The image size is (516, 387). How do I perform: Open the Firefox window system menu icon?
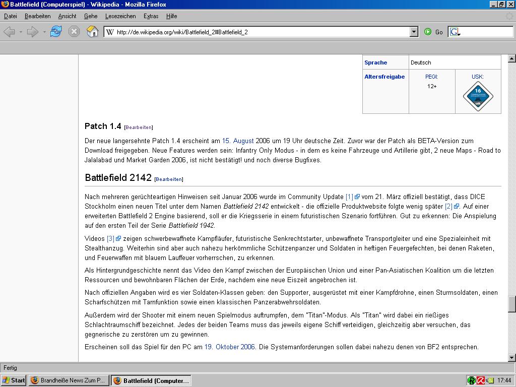point(5,4)
